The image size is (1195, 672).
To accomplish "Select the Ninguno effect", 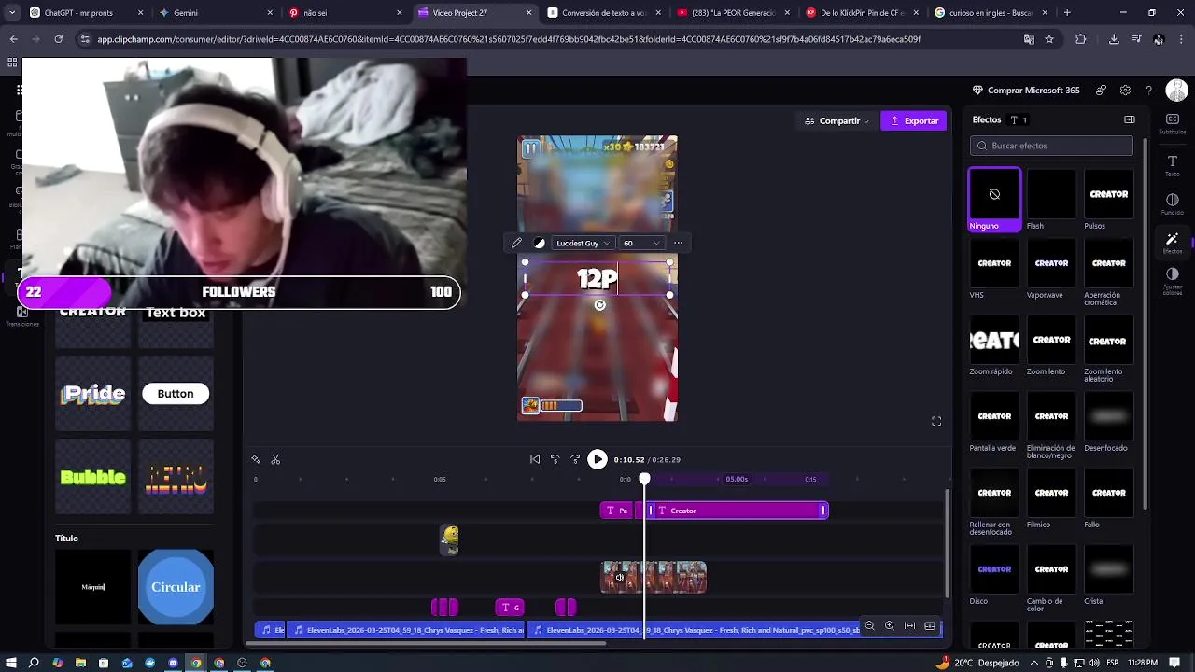I will pos(994,199).
